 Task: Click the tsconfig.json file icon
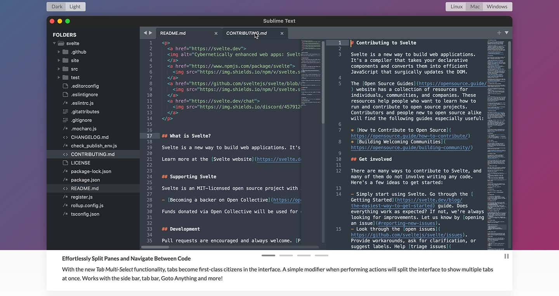(x=65, y=214)
